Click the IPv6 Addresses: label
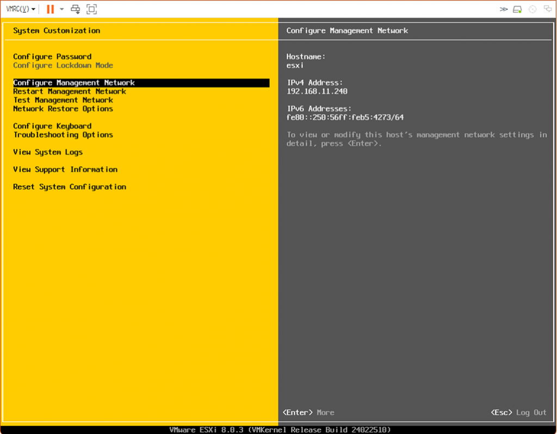Image resolution: width=557 pixels, height=434 pixels. coord(319,109)
